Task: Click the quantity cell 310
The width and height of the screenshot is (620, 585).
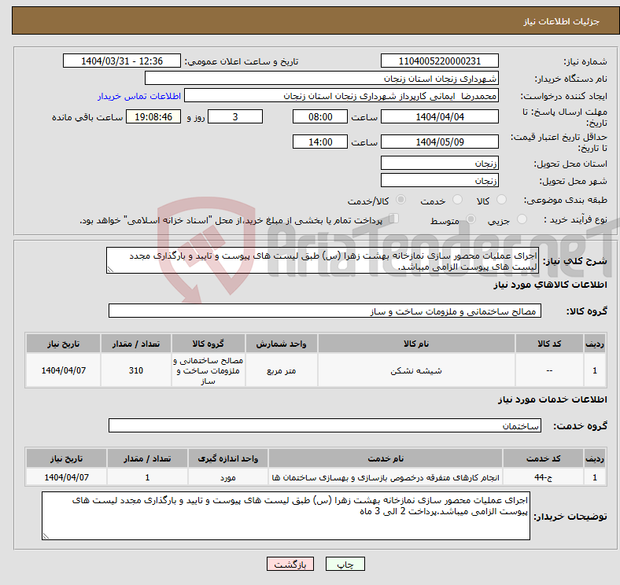Action: [x=136, y=370]
